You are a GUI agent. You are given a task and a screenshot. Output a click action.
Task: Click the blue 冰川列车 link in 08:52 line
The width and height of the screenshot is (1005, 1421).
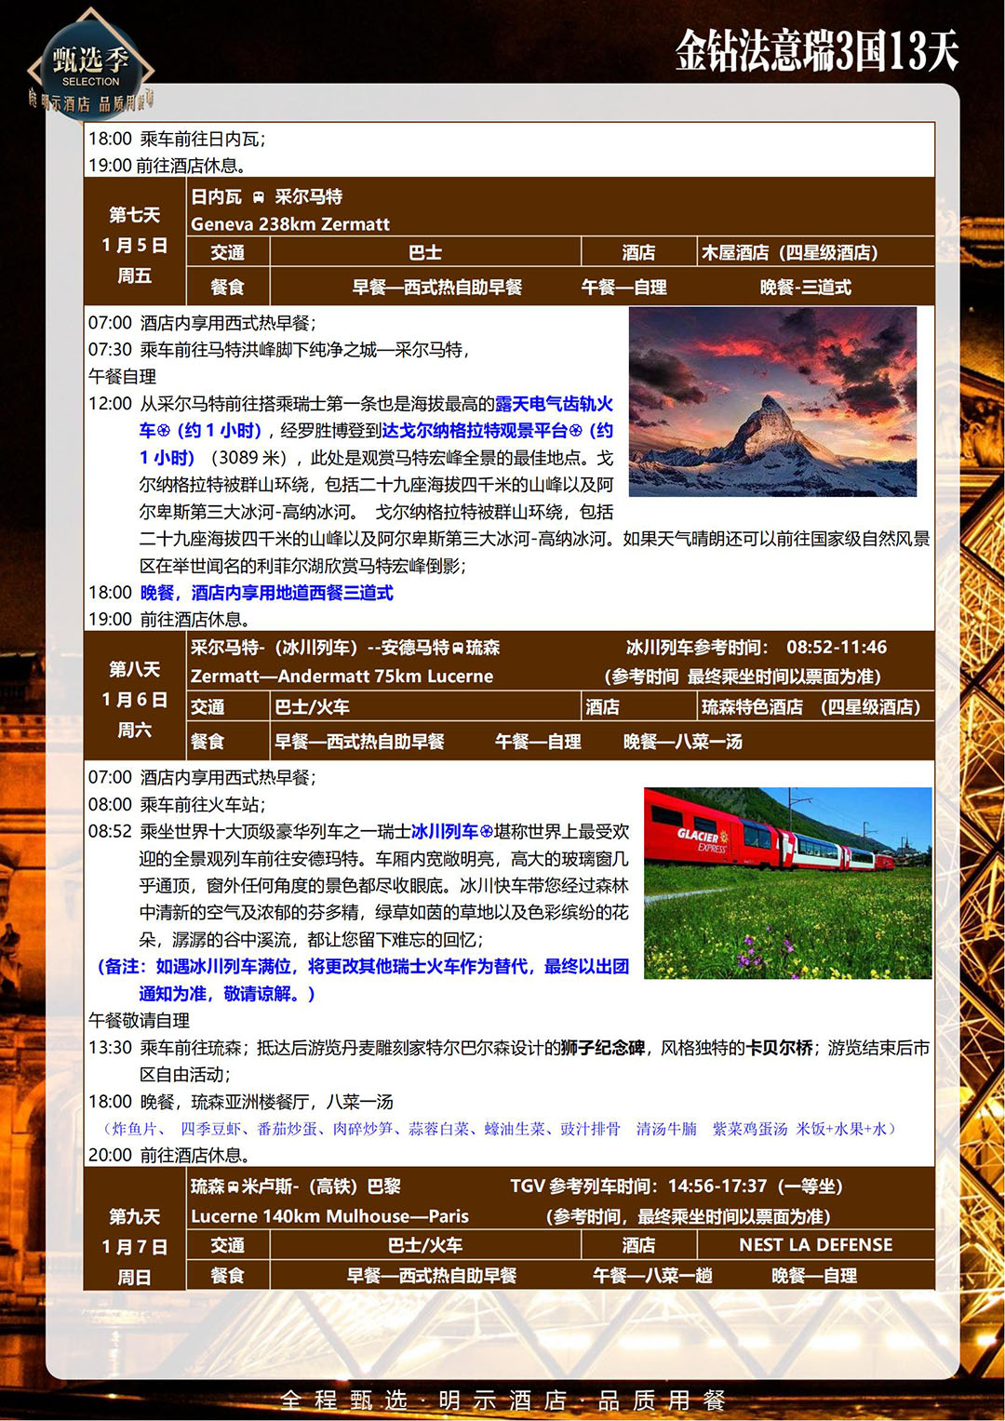click(x=445, y=832)
